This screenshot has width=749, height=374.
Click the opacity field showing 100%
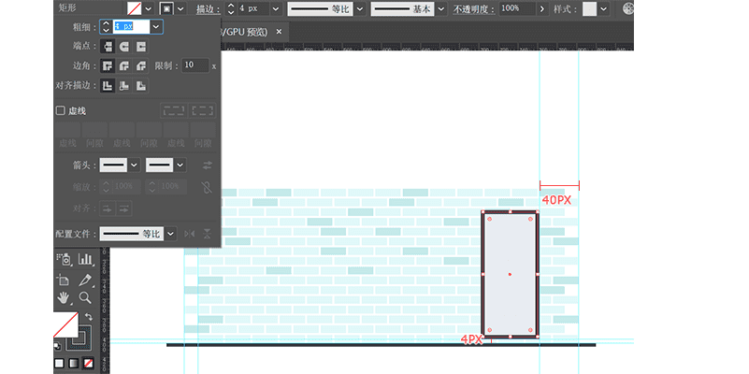pos(517,8)
